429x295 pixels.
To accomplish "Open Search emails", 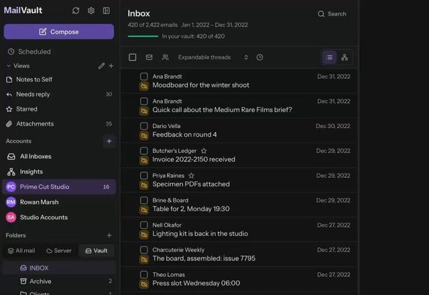I will (x=332, y=14).
